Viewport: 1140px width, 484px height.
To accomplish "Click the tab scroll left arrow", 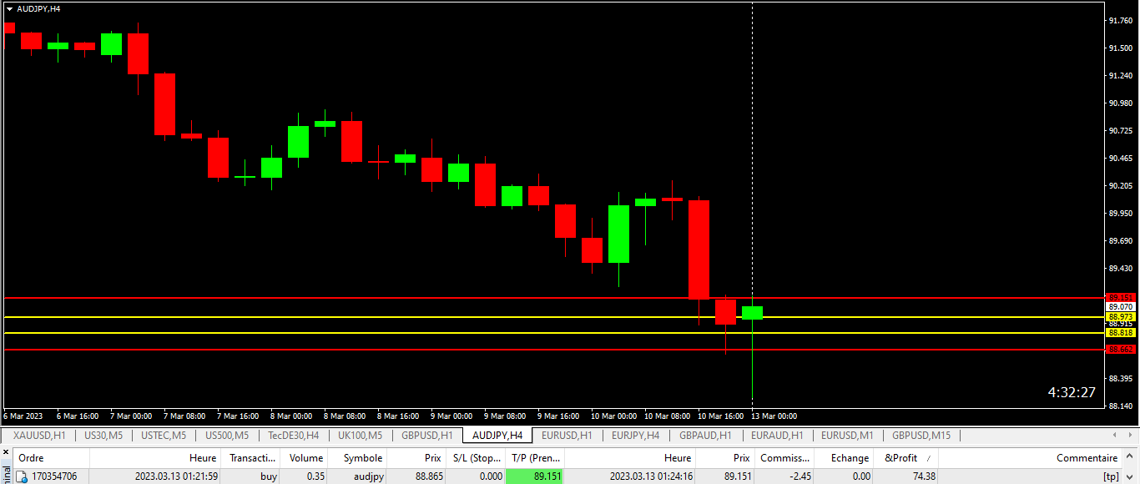I will coord(1113,436).
